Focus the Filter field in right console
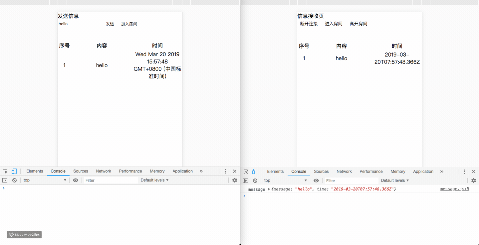This screenshot has width=479, height=245. (351, 181)
